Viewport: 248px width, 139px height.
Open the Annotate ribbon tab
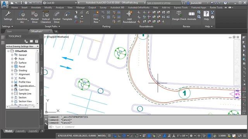coord(36,8)
